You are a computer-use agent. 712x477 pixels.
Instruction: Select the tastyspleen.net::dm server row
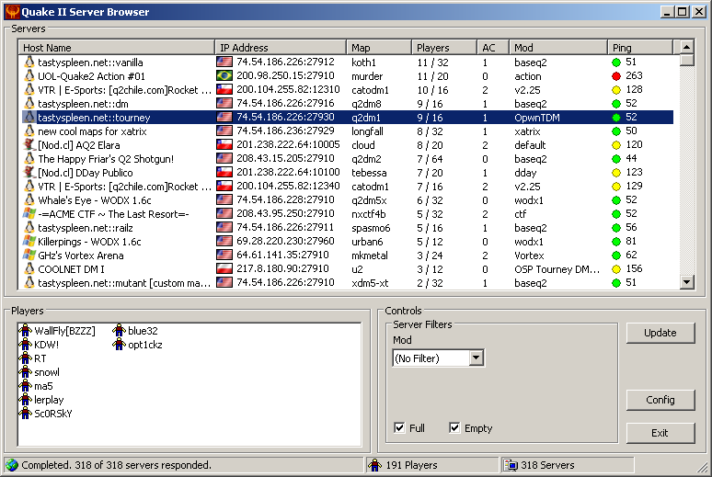point(346,104)
